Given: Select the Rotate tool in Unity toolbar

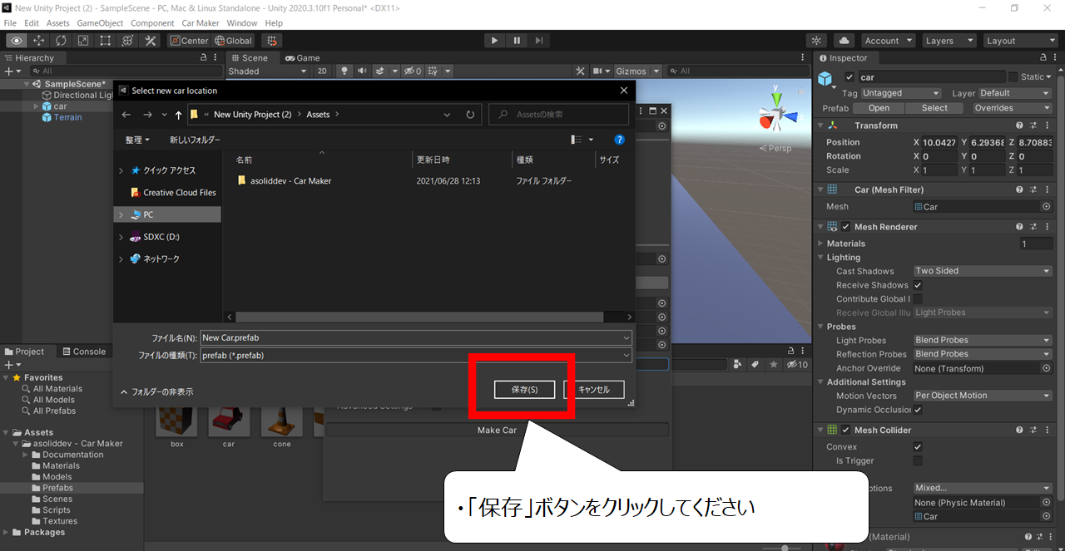Looking at the screenshot, I should 62,40.
